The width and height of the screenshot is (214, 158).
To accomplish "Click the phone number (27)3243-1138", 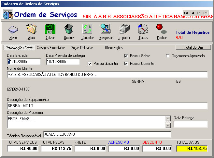I will [18, 89].
